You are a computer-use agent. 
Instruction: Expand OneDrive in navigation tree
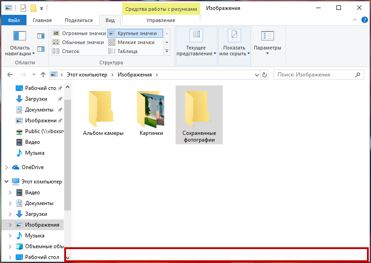6,167
